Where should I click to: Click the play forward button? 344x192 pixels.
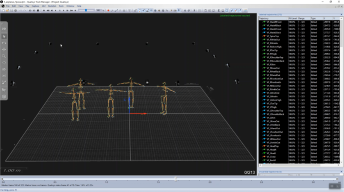click(x=64, y=11)
